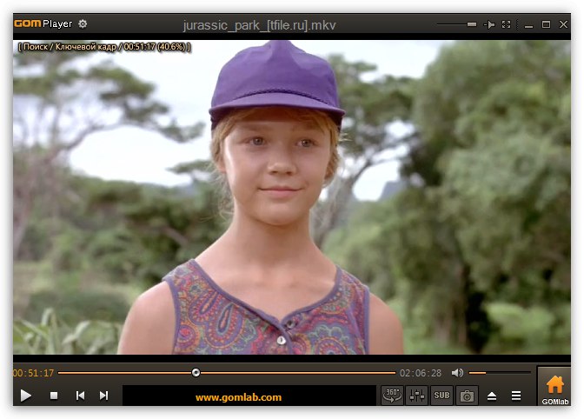The image size is (584, 419).
Task: Open GOMlab home button
Action: point(554,386)
